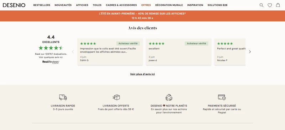This screenshot has height=130, width=285.
Task: Click the planet recycling icon
Action: click(169, 97)
